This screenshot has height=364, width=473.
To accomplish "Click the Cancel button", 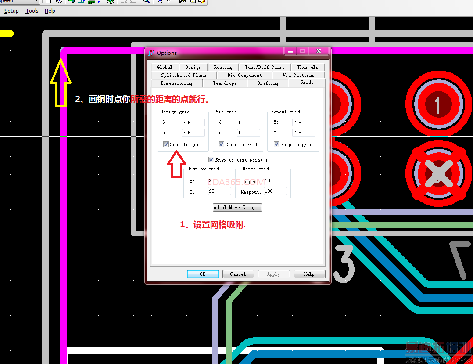I will (x=238, y=274).
